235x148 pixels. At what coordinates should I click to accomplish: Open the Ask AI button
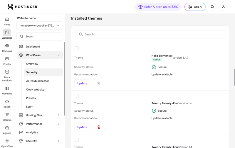tap(195, 7)
